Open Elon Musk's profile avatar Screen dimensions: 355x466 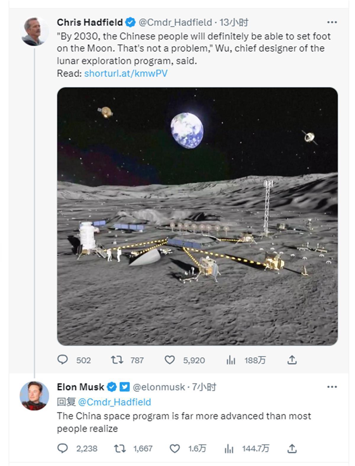tap(34, 396)
